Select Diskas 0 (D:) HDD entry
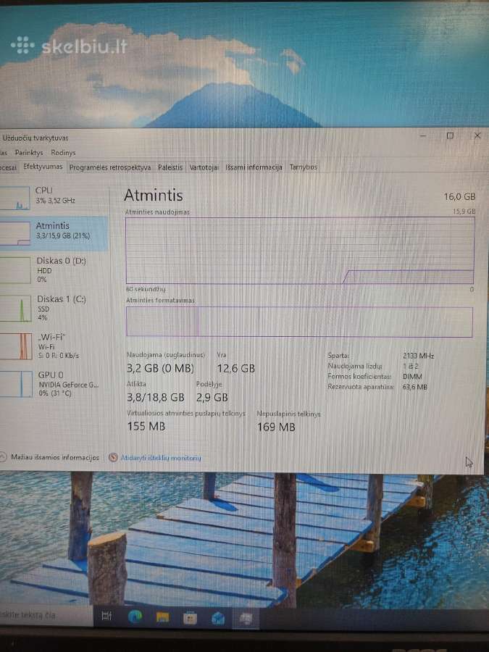 click(x=54, y=269)
